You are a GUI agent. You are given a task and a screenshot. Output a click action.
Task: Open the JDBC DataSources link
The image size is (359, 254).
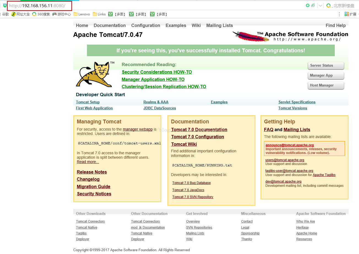tap(160, 108)
